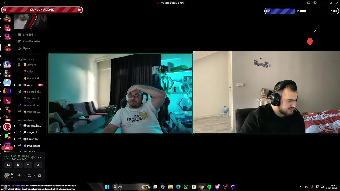The image size is (340, 191).
Task: Open the mod-başv... channel
Action: [x=30, y=112]
